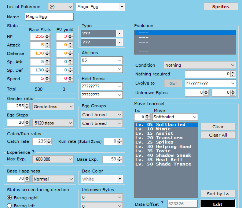Open the Max Exp. 600,000 dropdown

(x=53, y=159)
